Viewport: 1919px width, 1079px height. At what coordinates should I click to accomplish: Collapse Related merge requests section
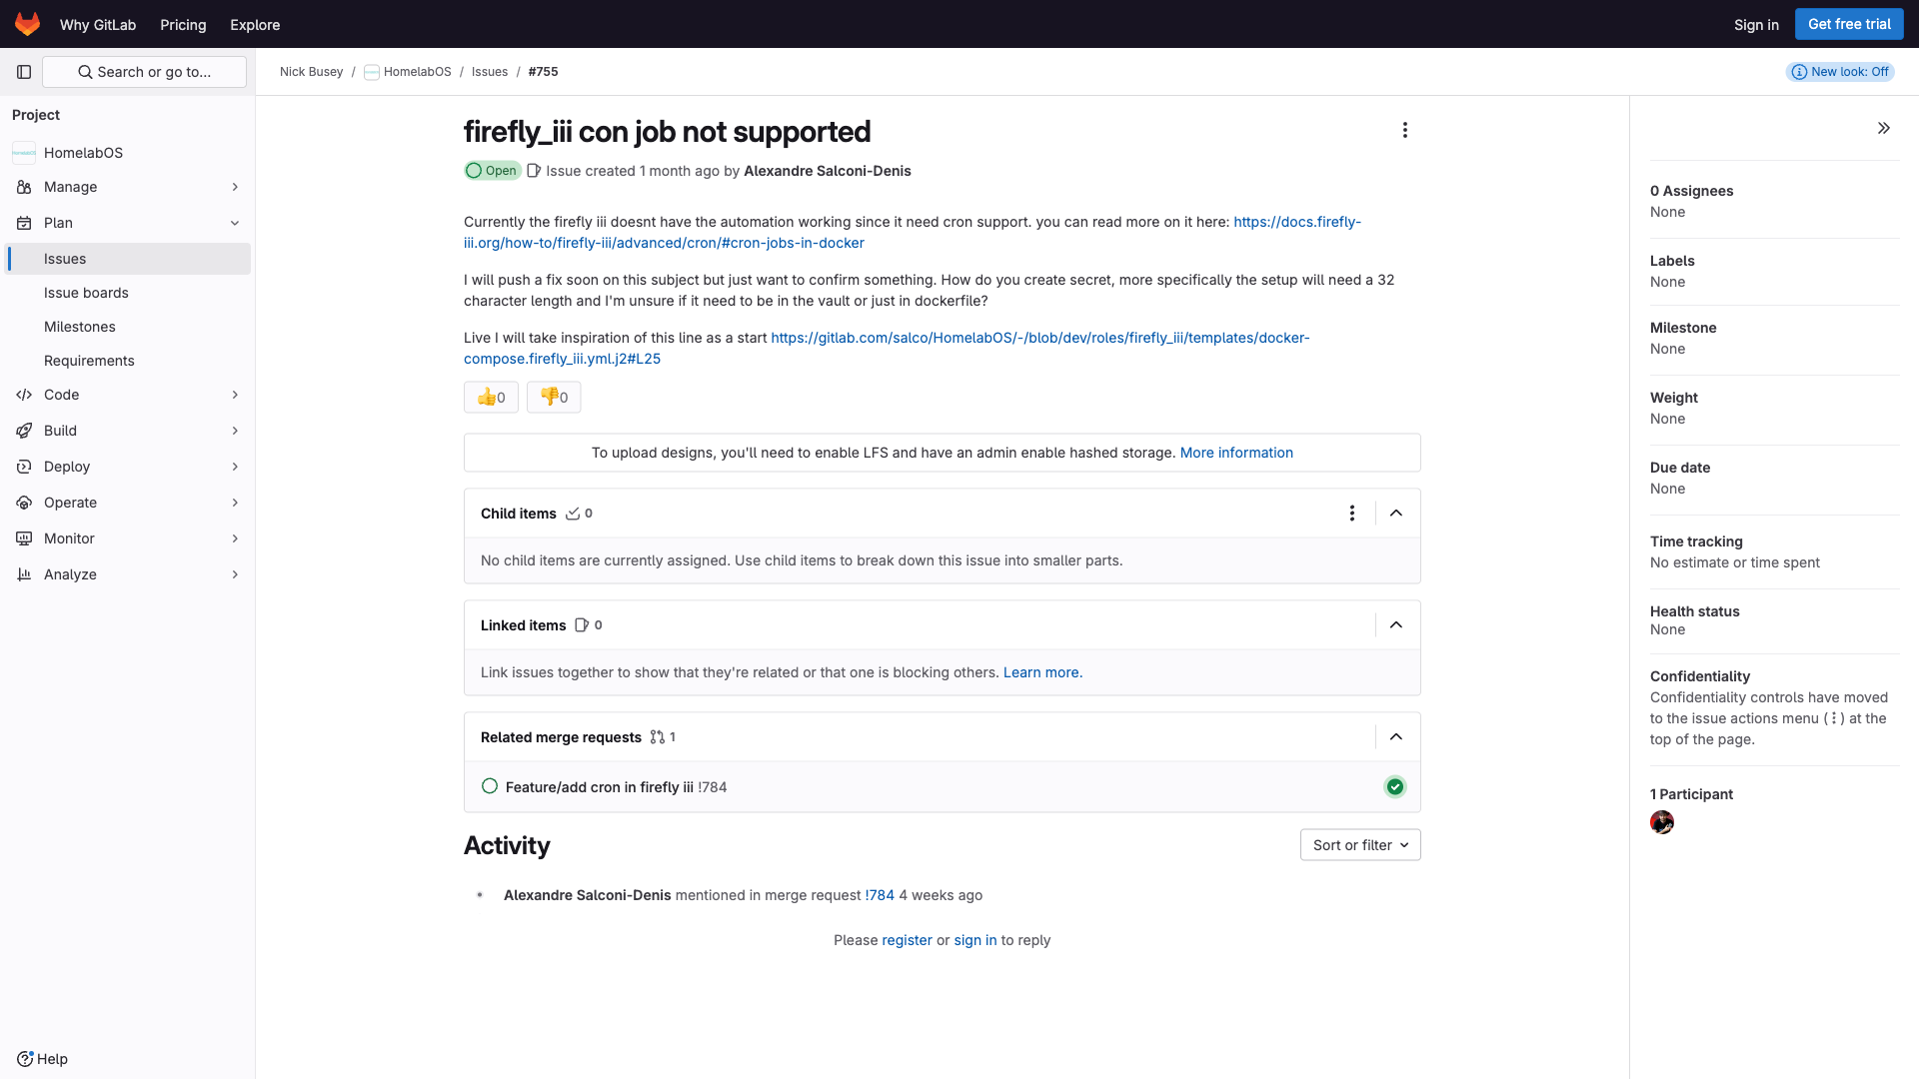pos(1396,737)
